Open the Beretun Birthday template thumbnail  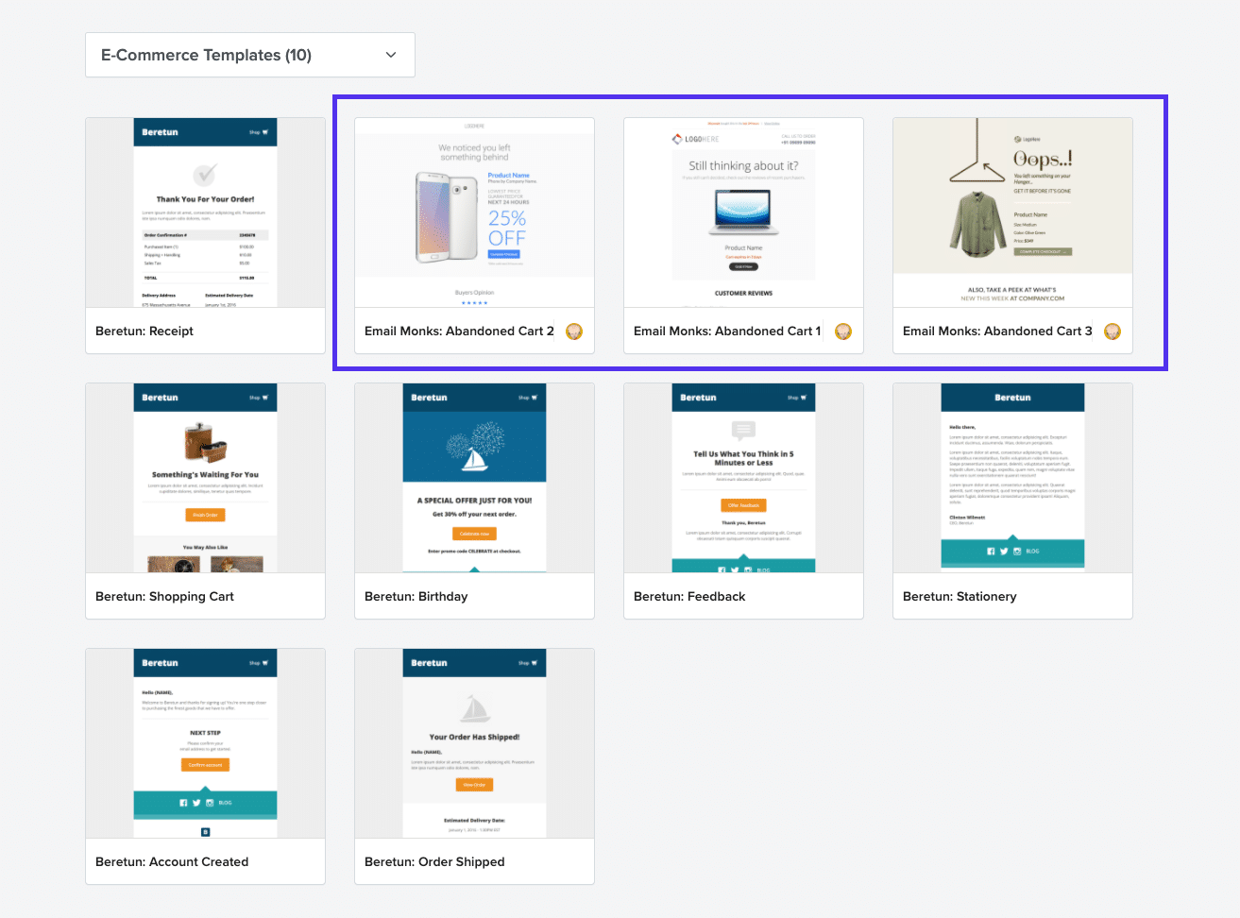(x=474, y=477)
